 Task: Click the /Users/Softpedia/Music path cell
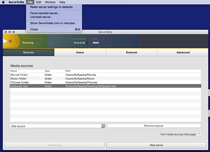(x=80, y=78)
